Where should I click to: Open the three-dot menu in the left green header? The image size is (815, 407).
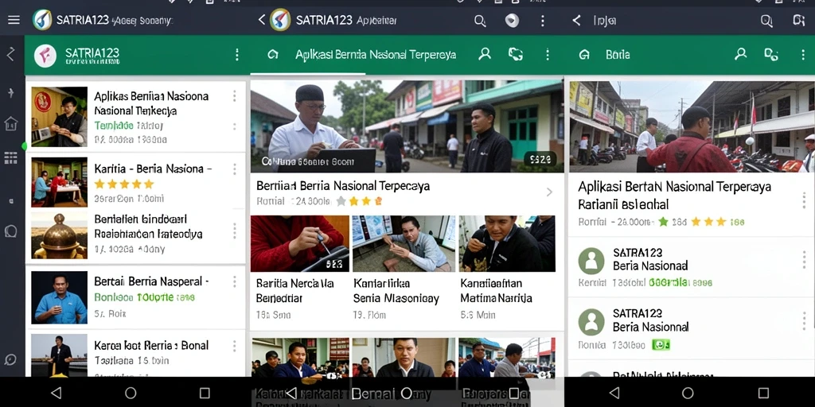237,55
